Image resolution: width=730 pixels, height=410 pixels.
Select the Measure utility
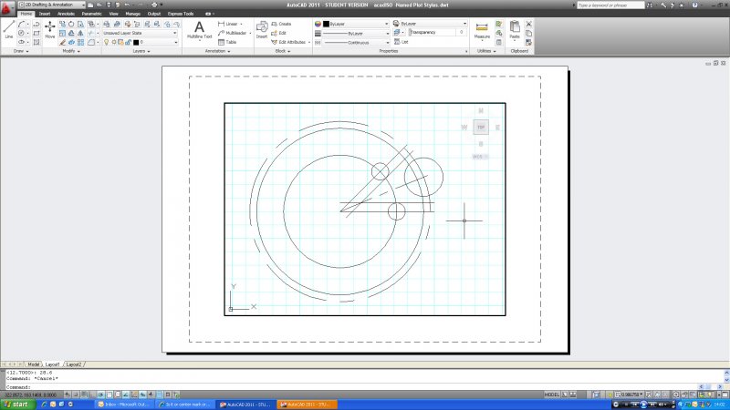(482, 29)
